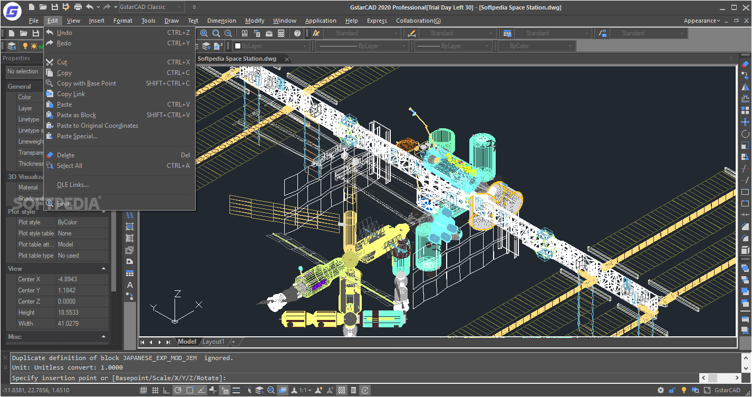Open the Layer Properties Manager icon
Viewport: 752px width, 397px height.
[11, 46]
